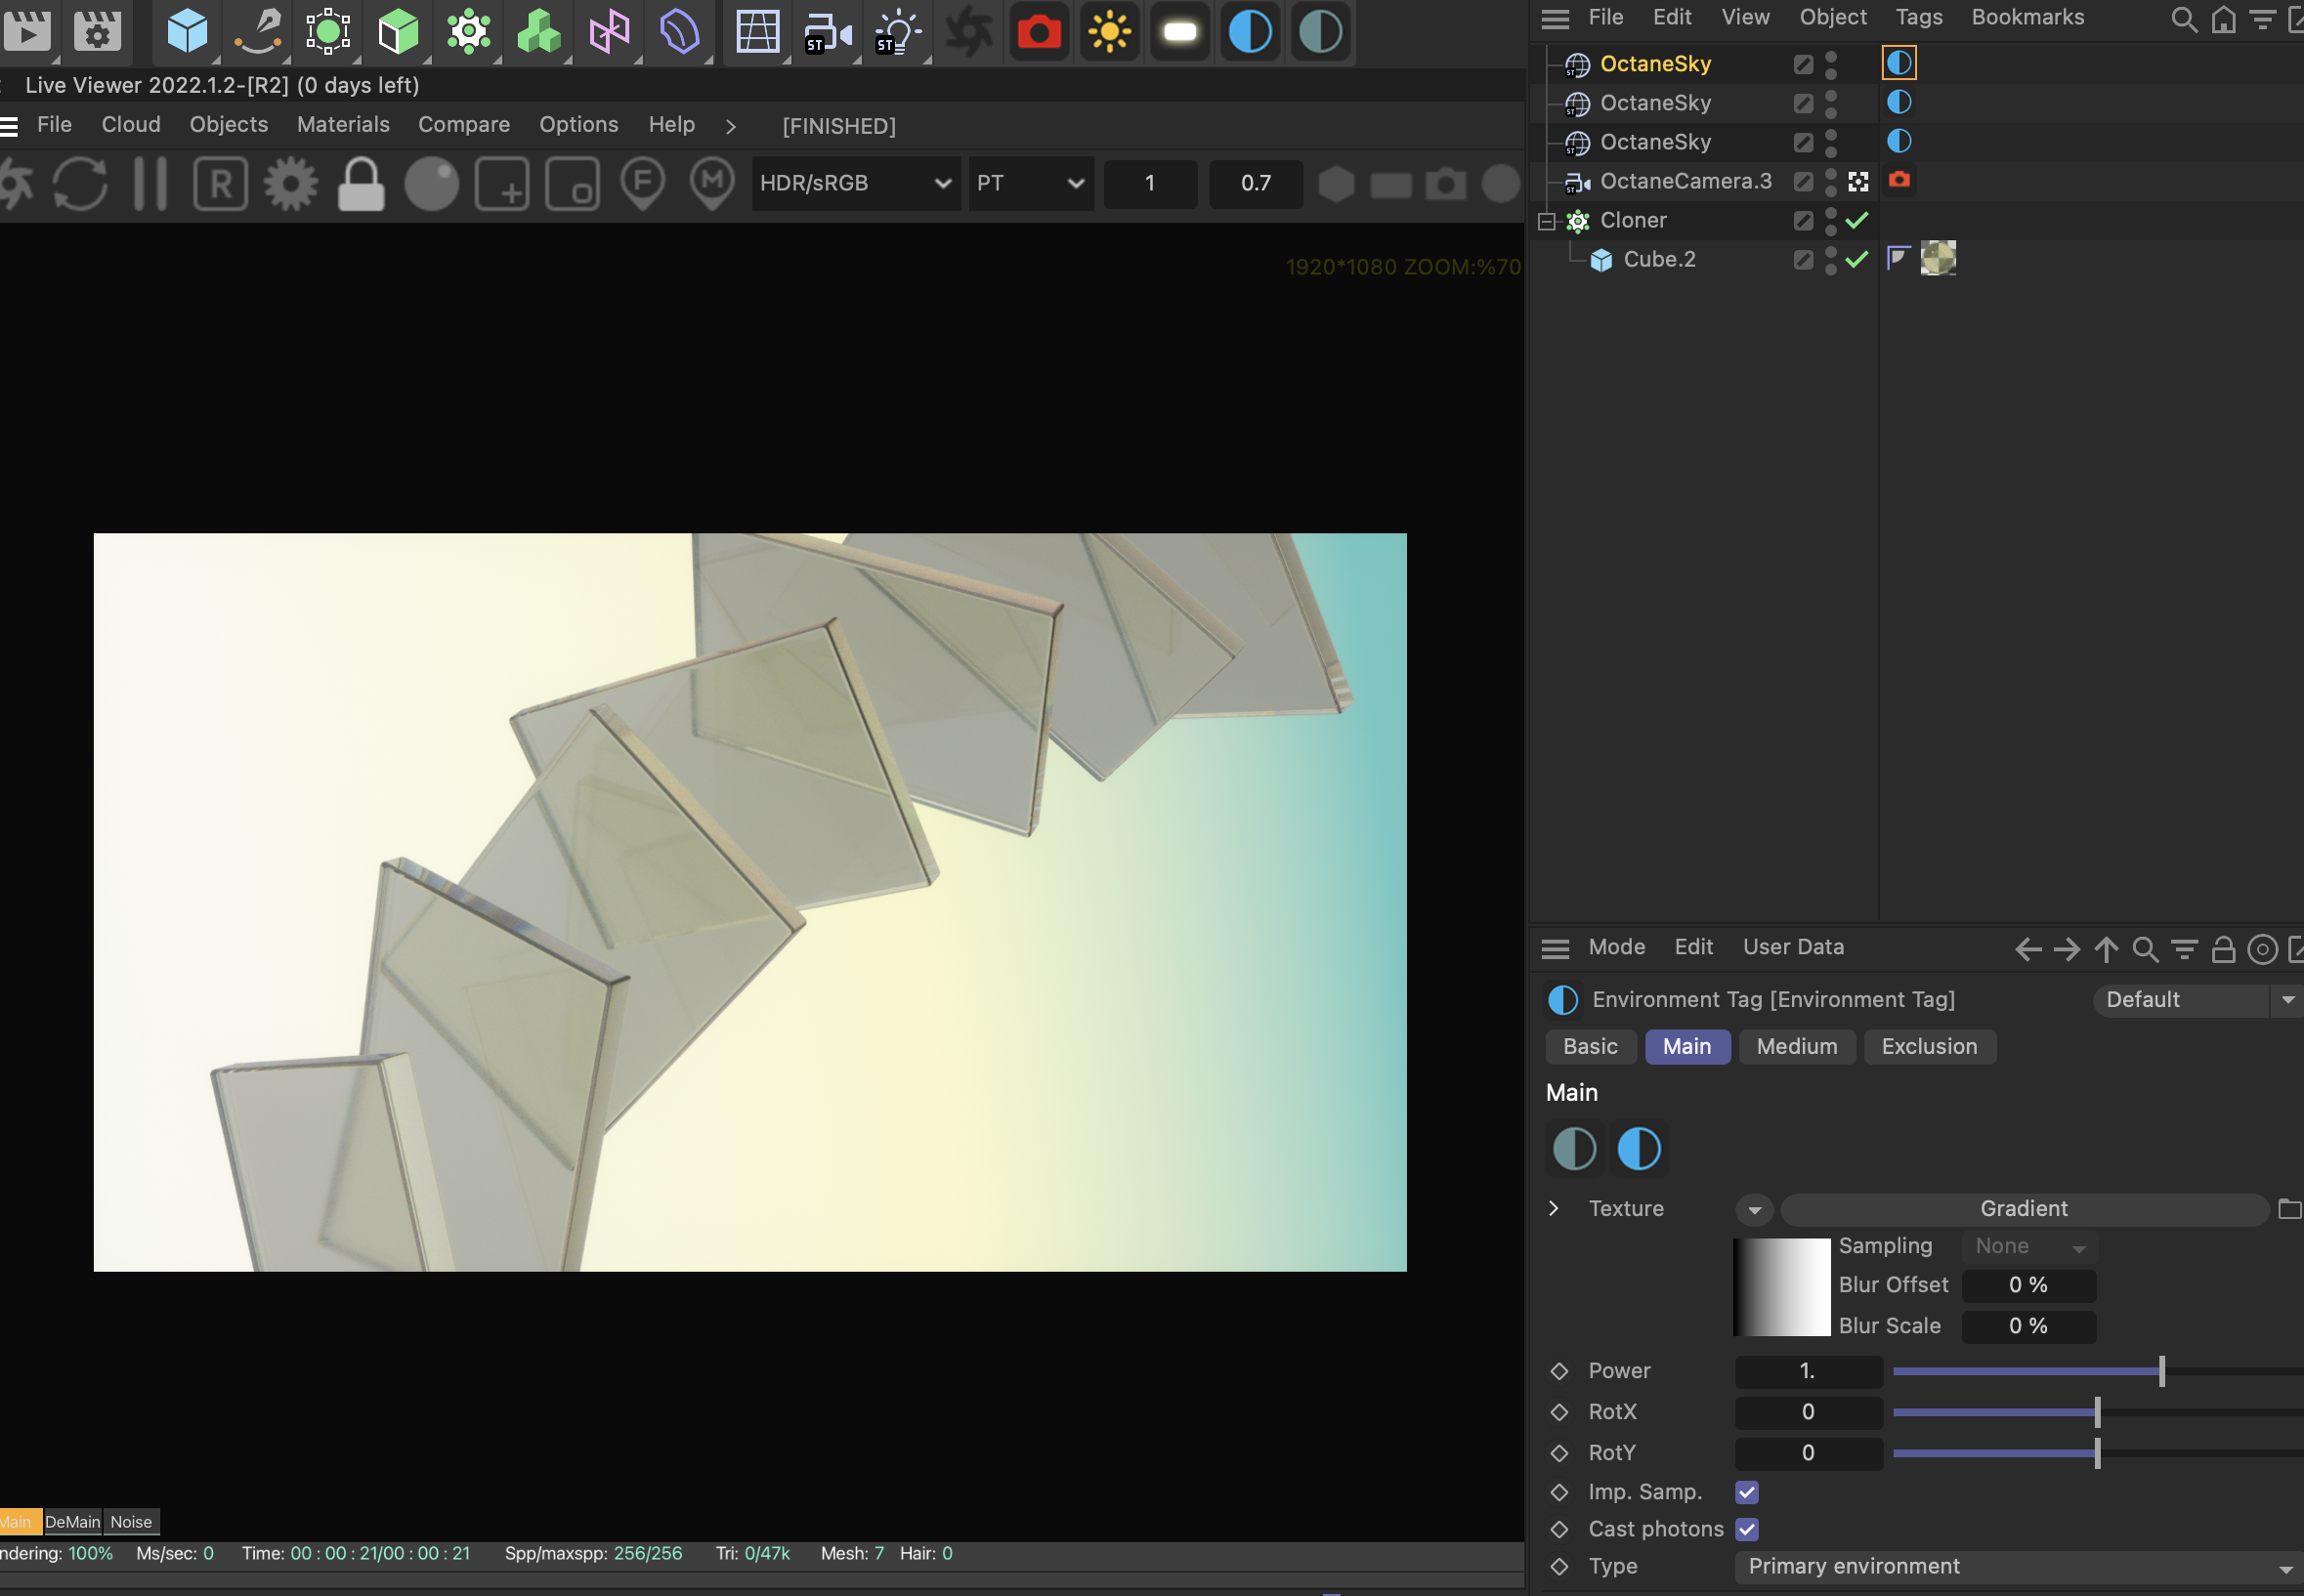Viewport: 2304px width, 1596px height.
Task: Click the Cube primitive icon in top toolbar
Action: (187, 31)
